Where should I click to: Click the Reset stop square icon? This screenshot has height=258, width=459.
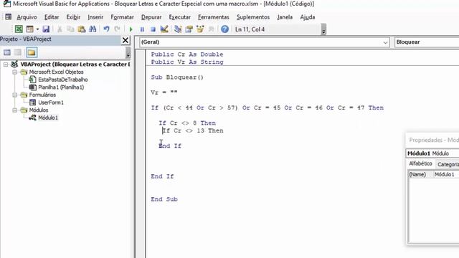tap(153, 29)
